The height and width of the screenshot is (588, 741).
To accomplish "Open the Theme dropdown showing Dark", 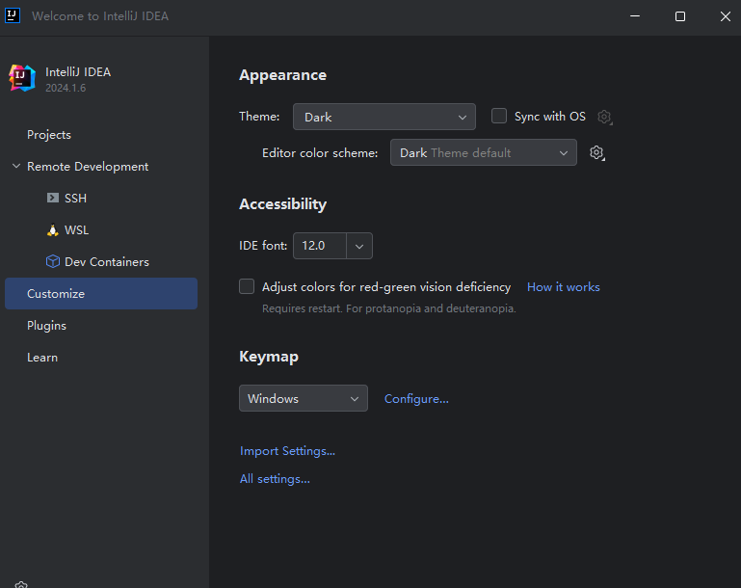I will [384, 117].
